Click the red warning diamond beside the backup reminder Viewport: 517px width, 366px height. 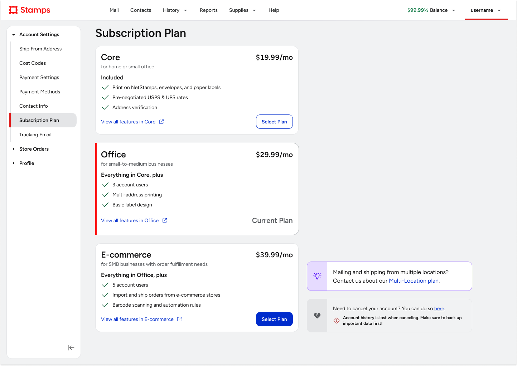[x=337, y=321]
